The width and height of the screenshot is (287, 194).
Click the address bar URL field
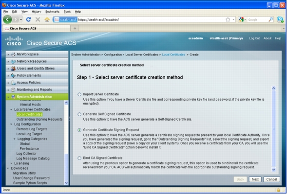click(151, 19)
